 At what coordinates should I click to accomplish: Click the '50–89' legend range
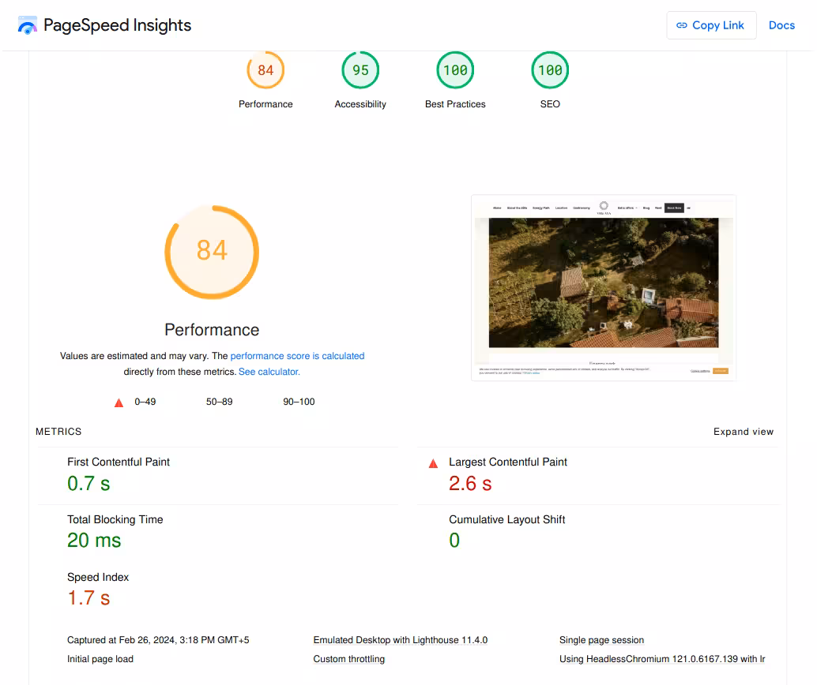pyautogui.click(x=220, y=402)
